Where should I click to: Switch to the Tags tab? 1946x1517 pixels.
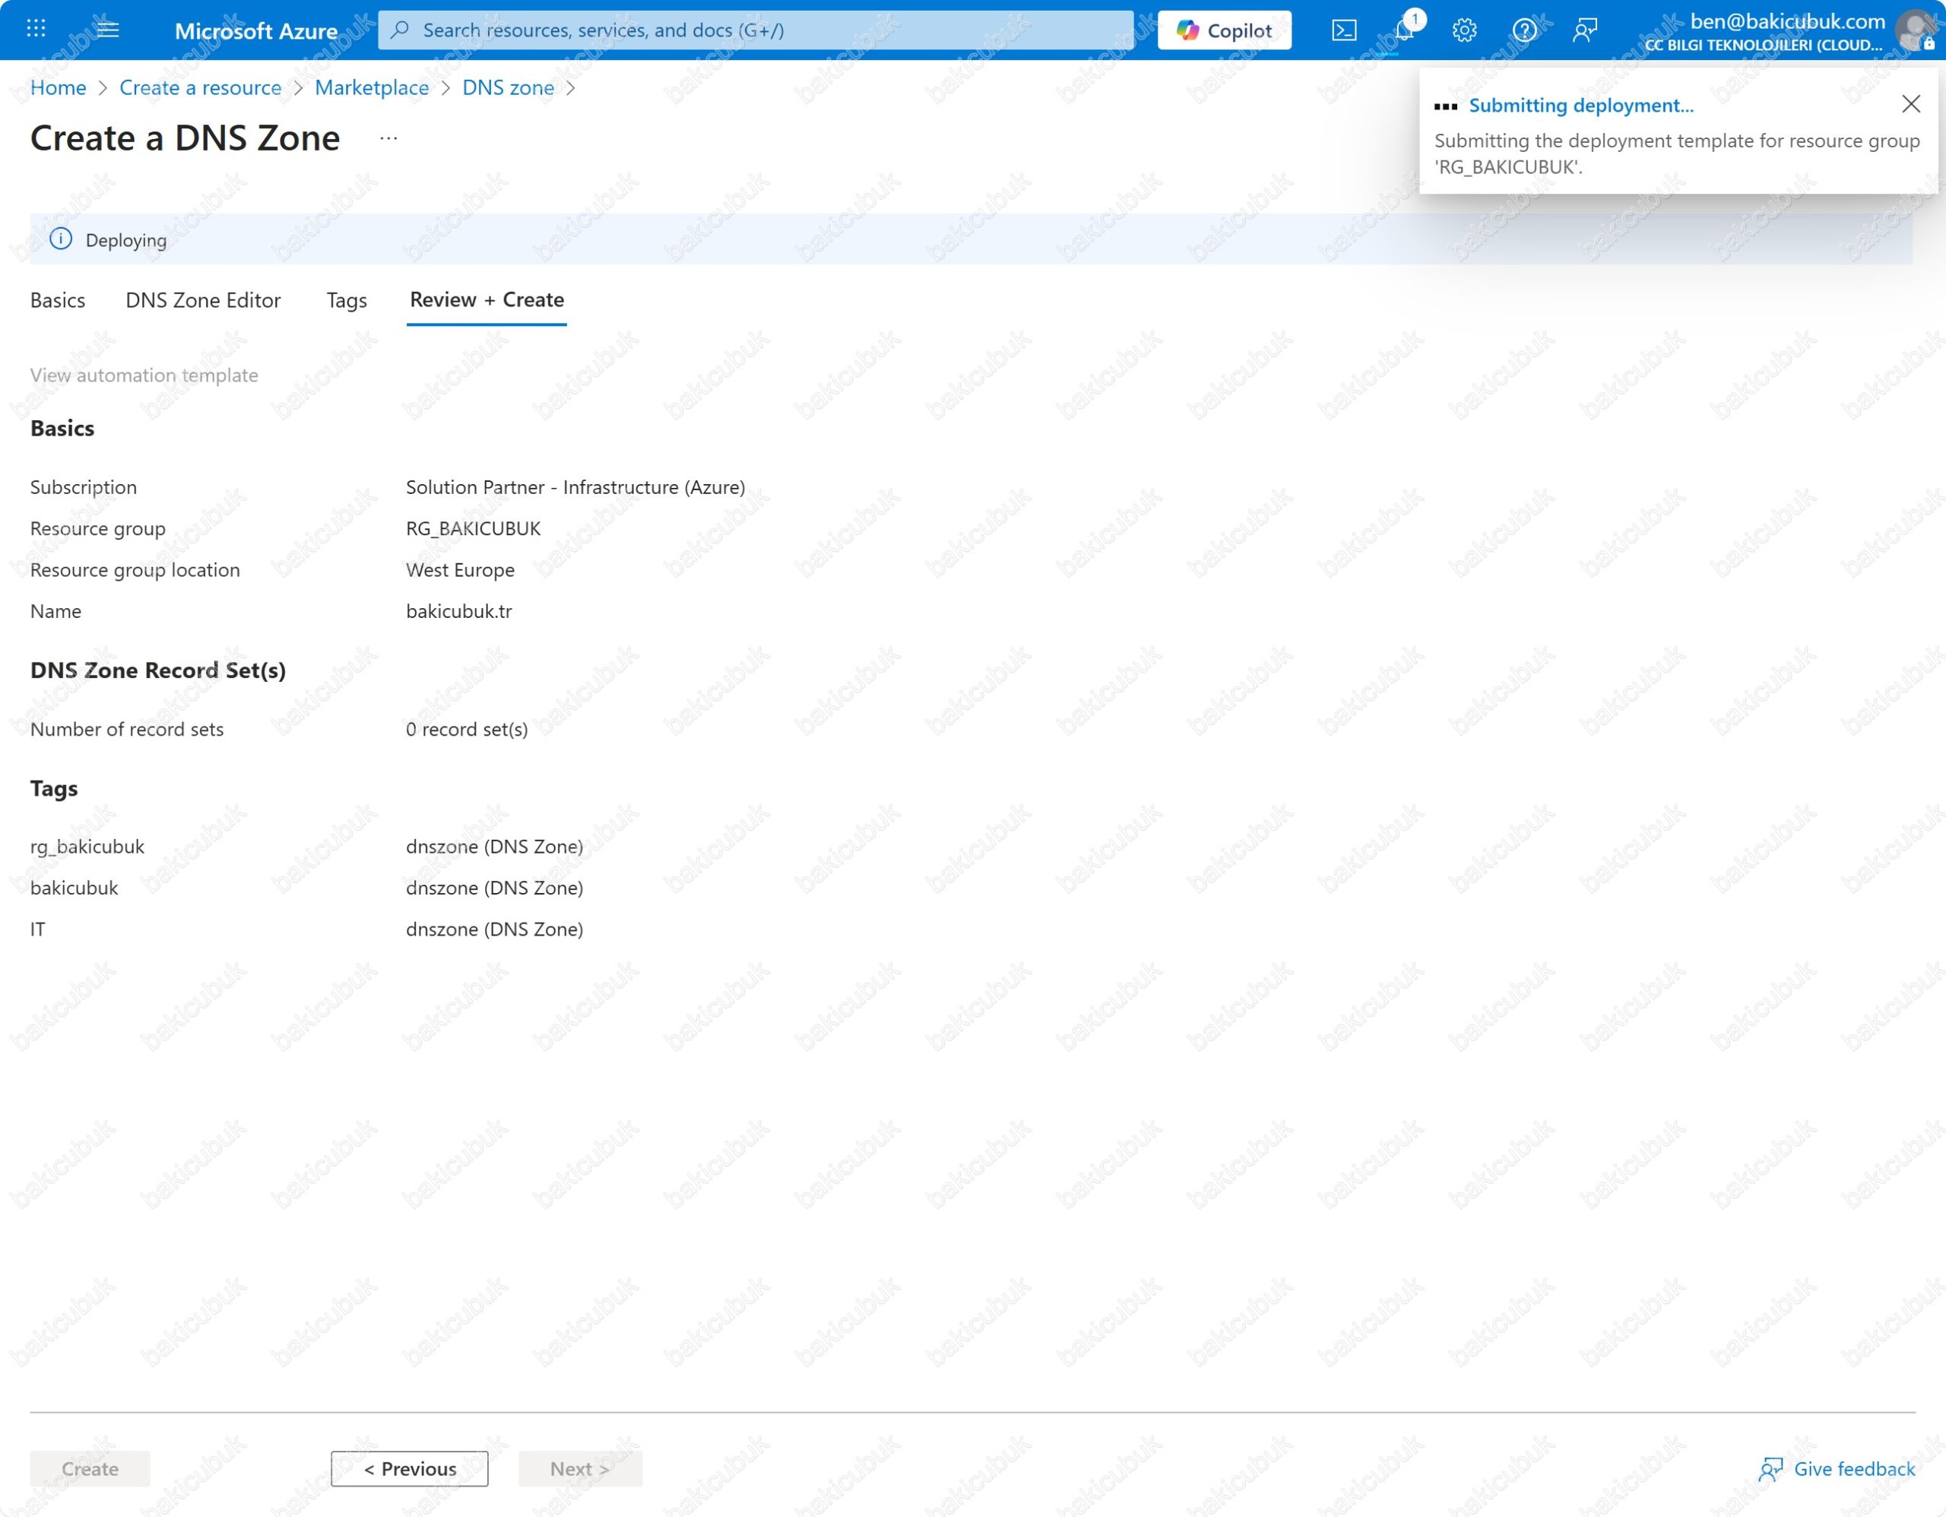pos(347,300)
